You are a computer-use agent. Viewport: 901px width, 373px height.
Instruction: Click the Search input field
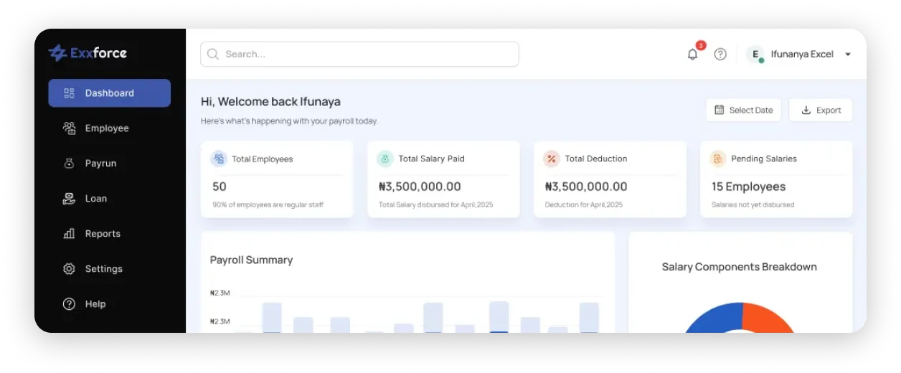click(359, 54)
